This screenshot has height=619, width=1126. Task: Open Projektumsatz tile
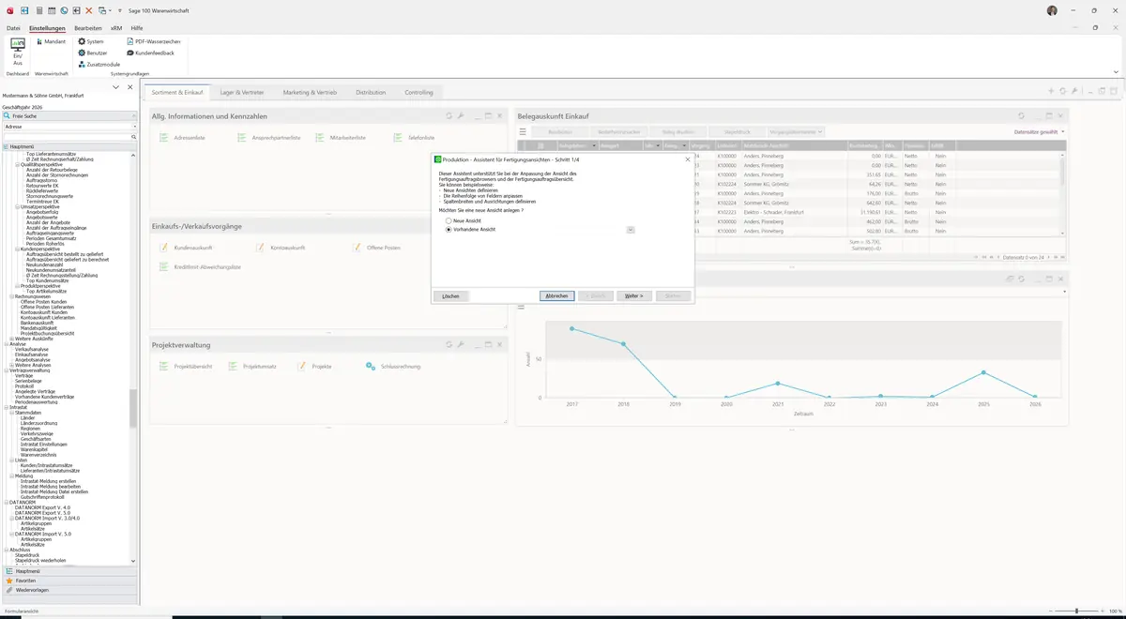[252, 366]
